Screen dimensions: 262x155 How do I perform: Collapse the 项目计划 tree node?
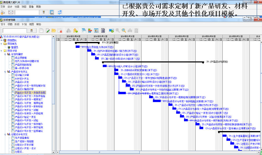pos(2,50)
